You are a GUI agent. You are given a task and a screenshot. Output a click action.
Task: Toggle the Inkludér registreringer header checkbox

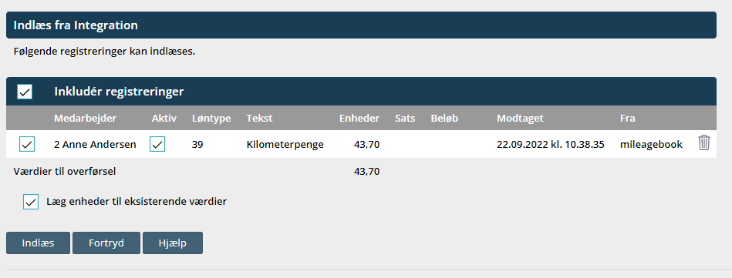(25, 92)
